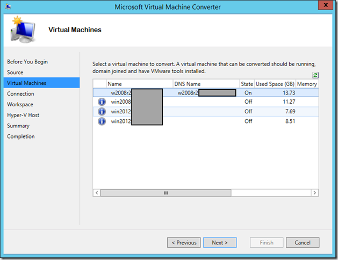Click the Next button
The height and width of the screenshot is (260, 338).
(220, 243)
